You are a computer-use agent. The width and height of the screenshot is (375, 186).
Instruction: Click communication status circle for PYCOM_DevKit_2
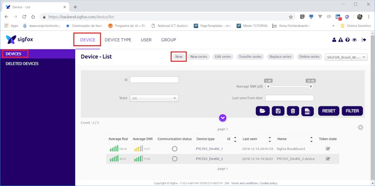pos(175,159)
